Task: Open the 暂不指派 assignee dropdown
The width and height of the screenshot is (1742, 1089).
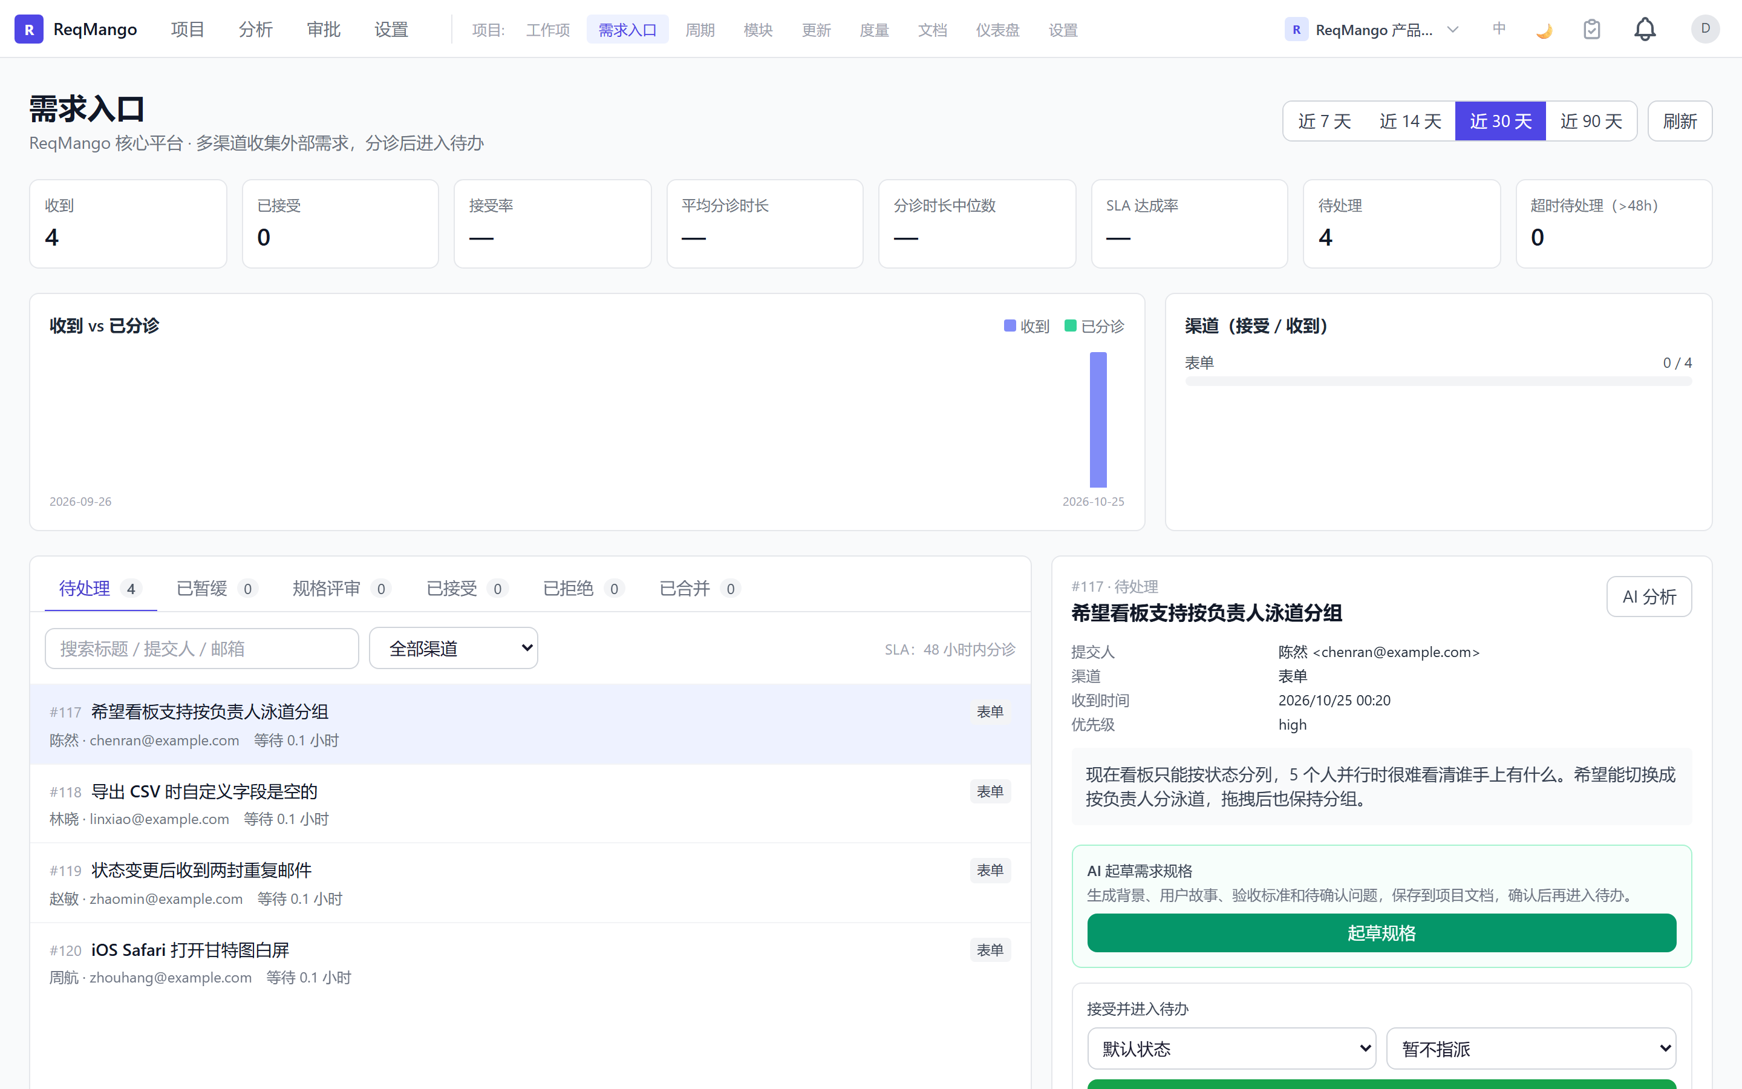Action: (x=1531, y=1048)
